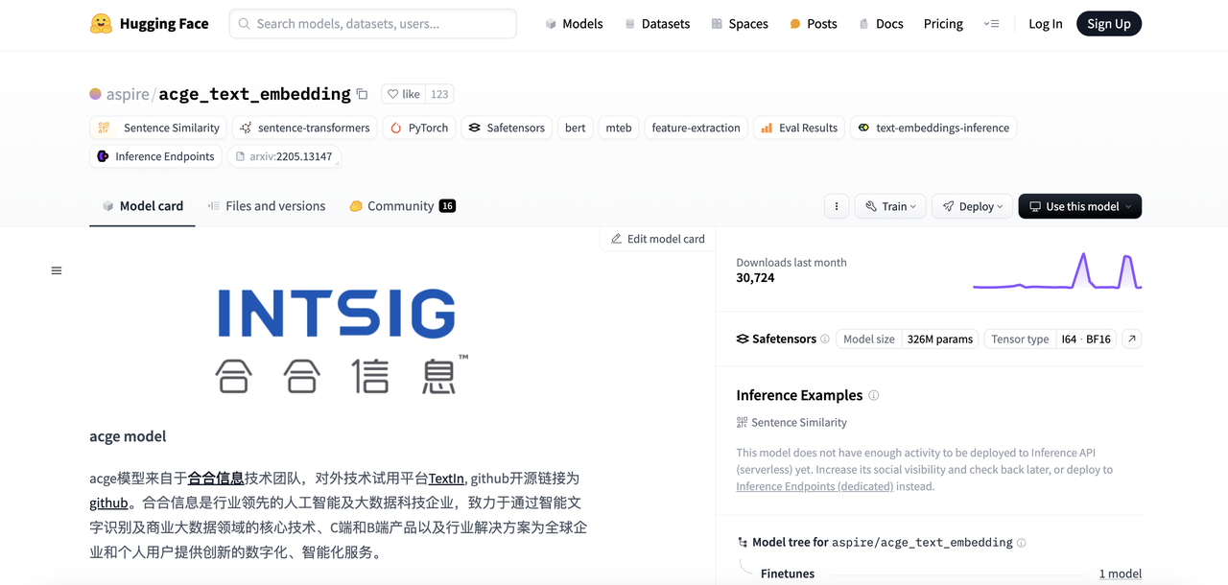Go to Spaces in the top navigation
The width and height of the screenshot is (1228, 585).
(740, 24)
